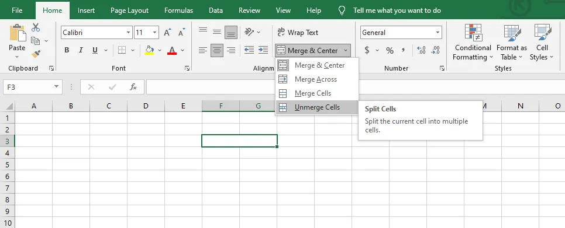Open the Clipboard dialog launcher
Image resolution: width=565 pixels, height=228 pixels.
[51, 68]
